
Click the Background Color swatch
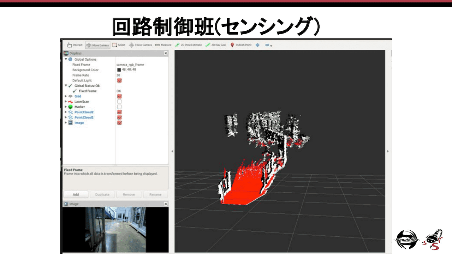119,70
